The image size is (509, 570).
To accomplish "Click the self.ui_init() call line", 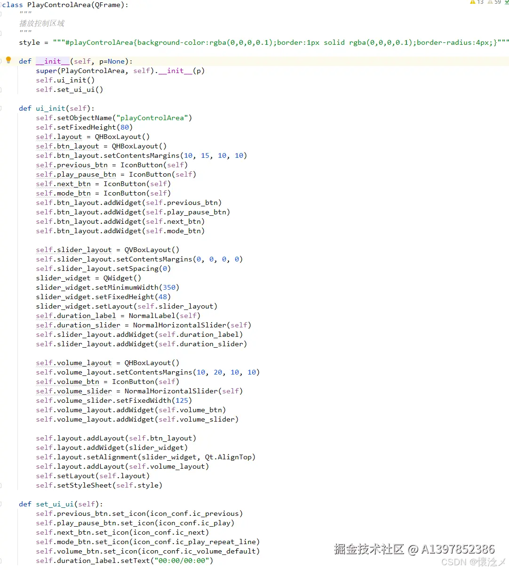I will point(65,80).
